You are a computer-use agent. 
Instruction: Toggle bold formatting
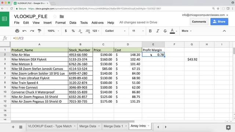150,31
